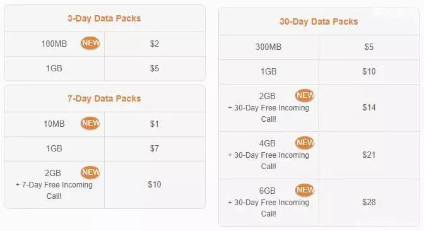
Task: Select the 3-Day Data Packs heading
Action: [104, 18]
